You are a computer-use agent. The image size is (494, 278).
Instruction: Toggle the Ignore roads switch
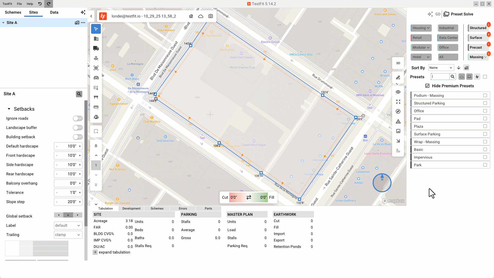(x=77, y=118)
